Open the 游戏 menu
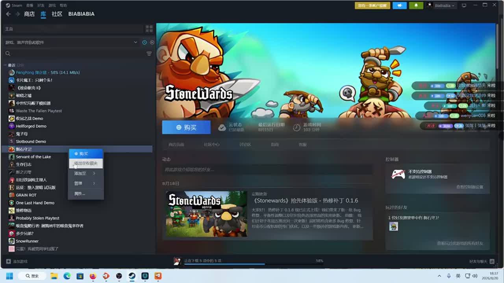The height and width of the screenshot is (283, 504). pos(52,6)
